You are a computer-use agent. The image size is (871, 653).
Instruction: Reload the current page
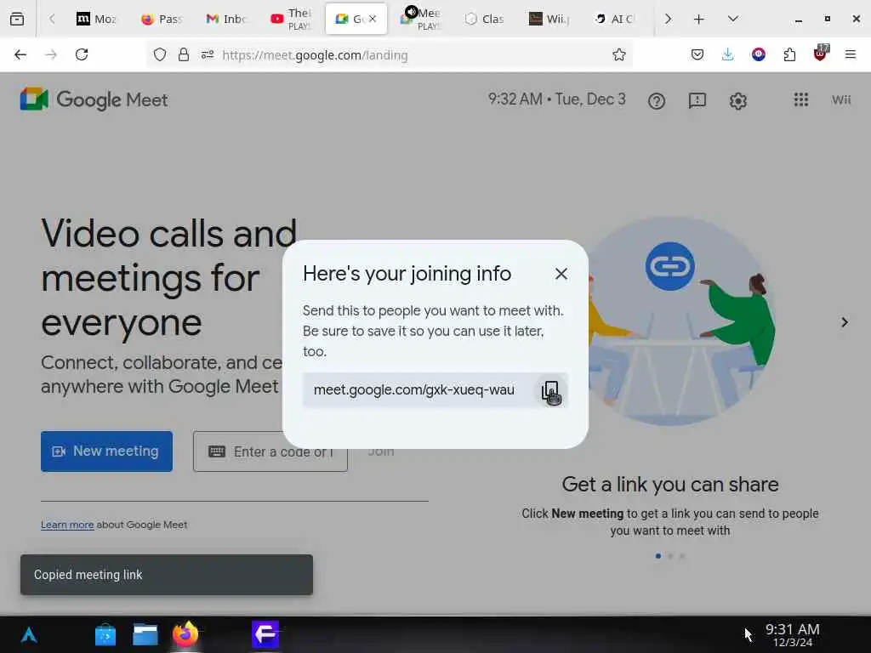pyautogui.click(x=82, y=54)
